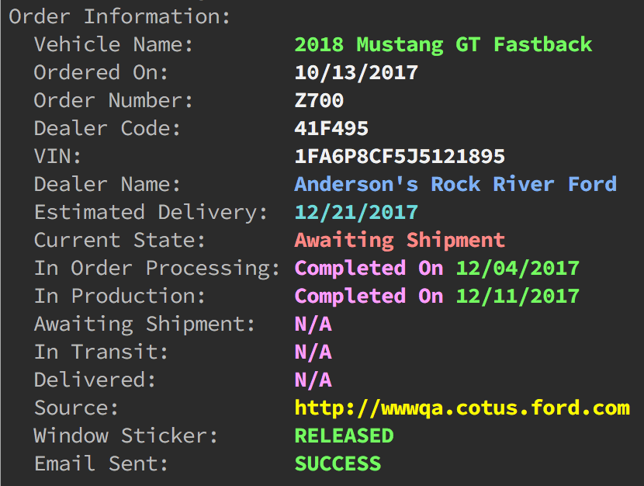The height and width of the screenshot is (486, 644).
Task: Select the VIN '1FA6P8CF5J5121895'
Action: pyautogui.click(x=400, y=156)
